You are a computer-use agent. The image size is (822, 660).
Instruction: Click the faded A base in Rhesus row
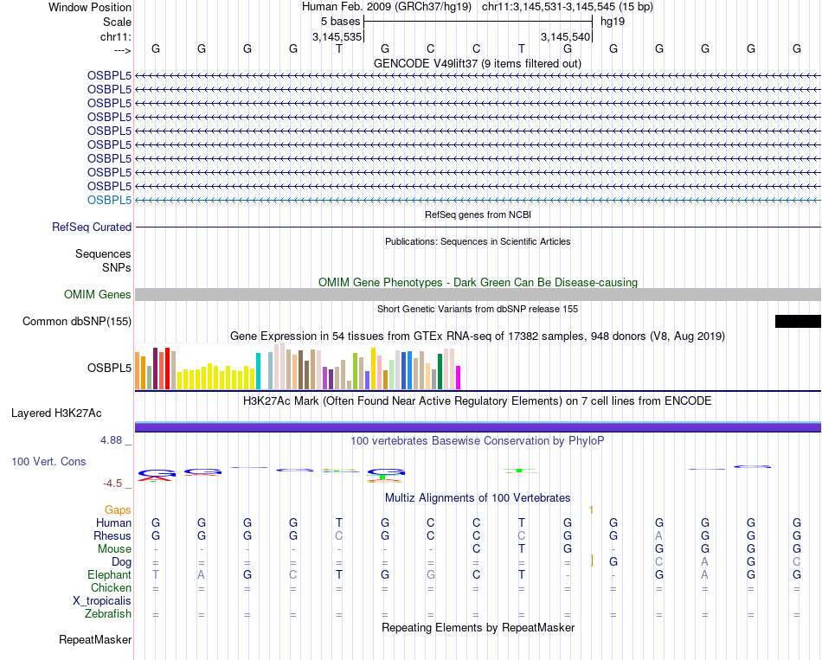(659, 535)
